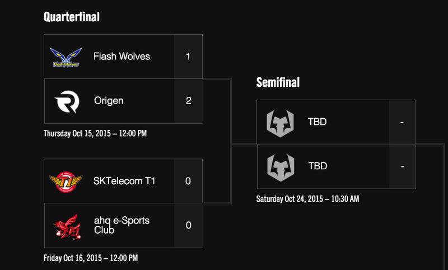Click the SKTelecom T1 logo
Viewport: 448px width, 270px height.
point(66,182)
